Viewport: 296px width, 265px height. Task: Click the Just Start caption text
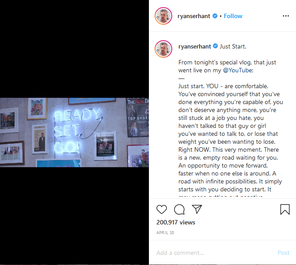[233, 46]
